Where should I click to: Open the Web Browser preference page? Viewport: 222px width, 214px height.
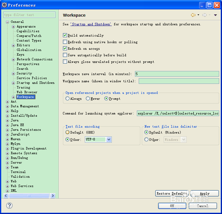pyautogui.click(x=27, y=92)
